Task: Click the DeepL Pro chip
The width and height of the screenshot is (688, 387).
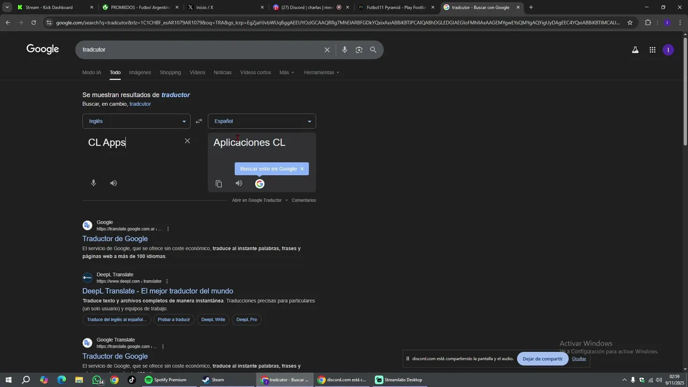Action: (247, 320)
